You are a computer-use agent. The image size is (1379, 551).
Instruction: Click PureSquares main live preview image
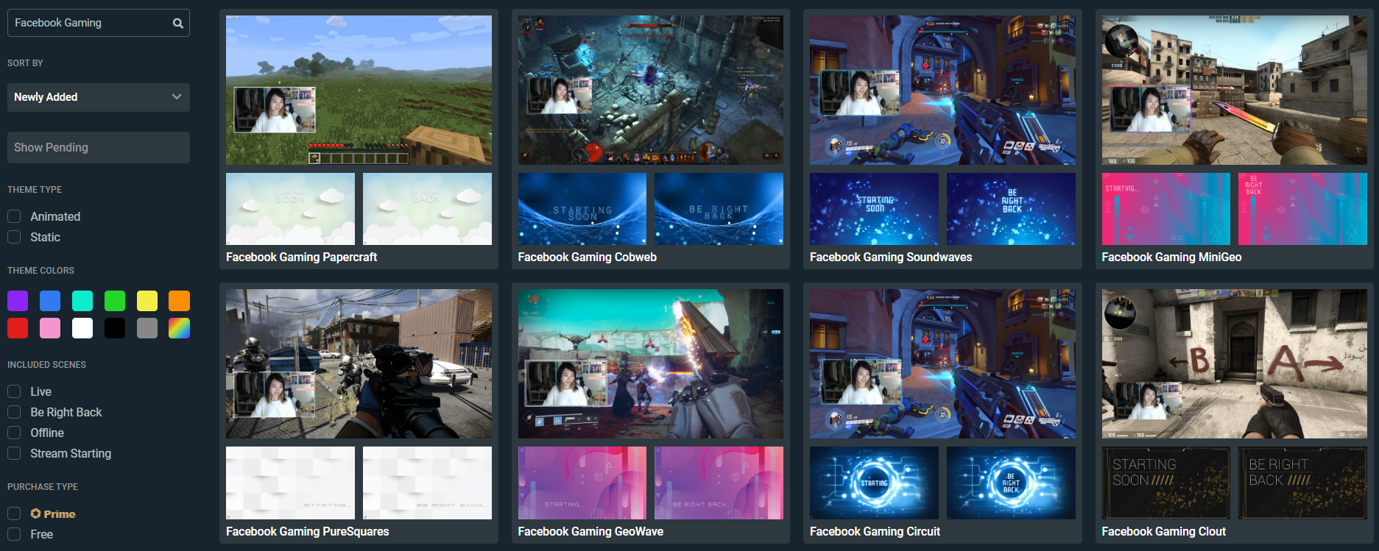[359, 364]
